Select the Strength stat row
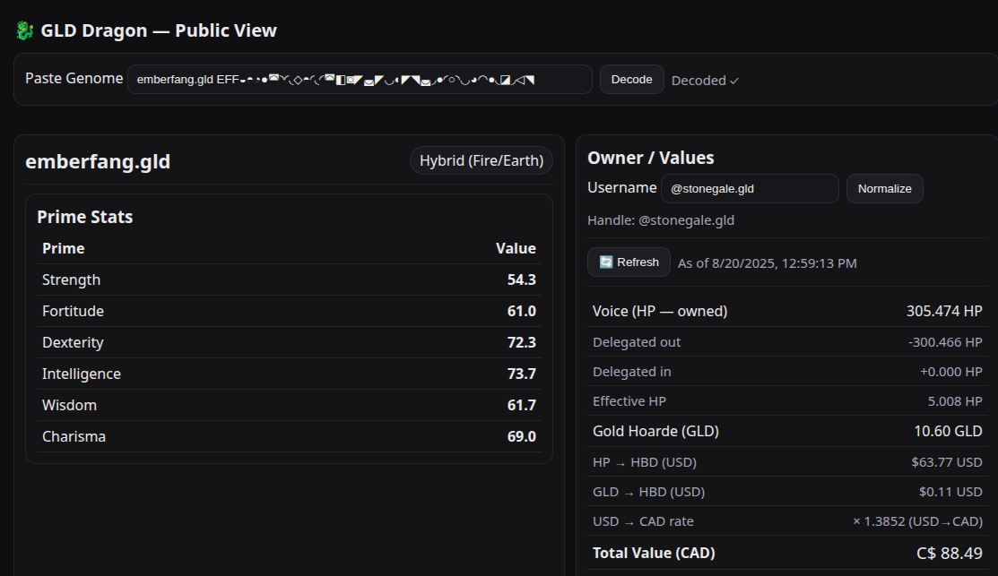 289,279
